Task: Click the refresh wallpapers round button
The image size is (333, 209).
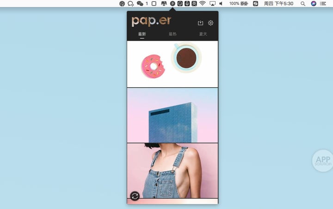Action: (x=135, y=196)
